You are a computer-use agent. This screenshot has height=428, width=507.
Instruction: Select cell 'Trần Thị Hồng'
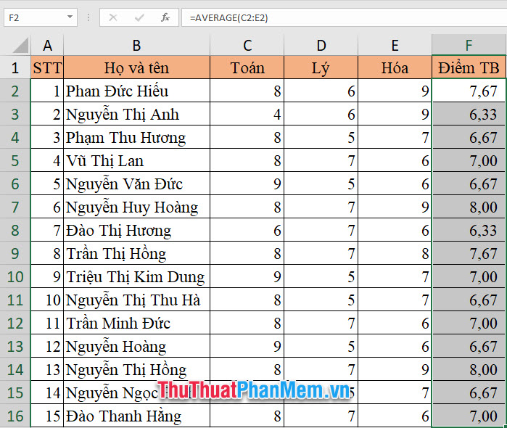tap(137, 253)
